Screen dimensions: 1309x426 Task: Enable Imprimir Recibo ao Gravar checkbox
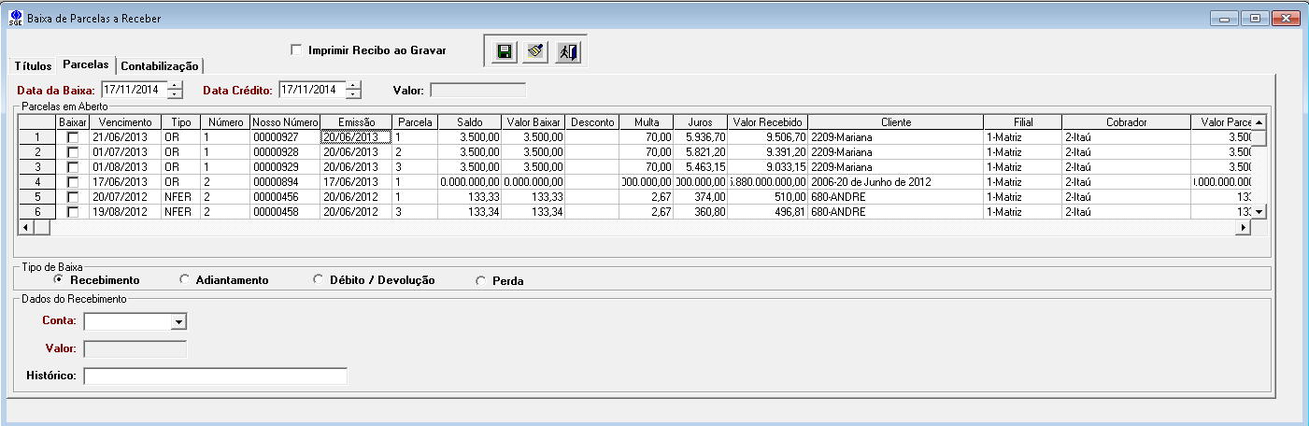[296, 50]
